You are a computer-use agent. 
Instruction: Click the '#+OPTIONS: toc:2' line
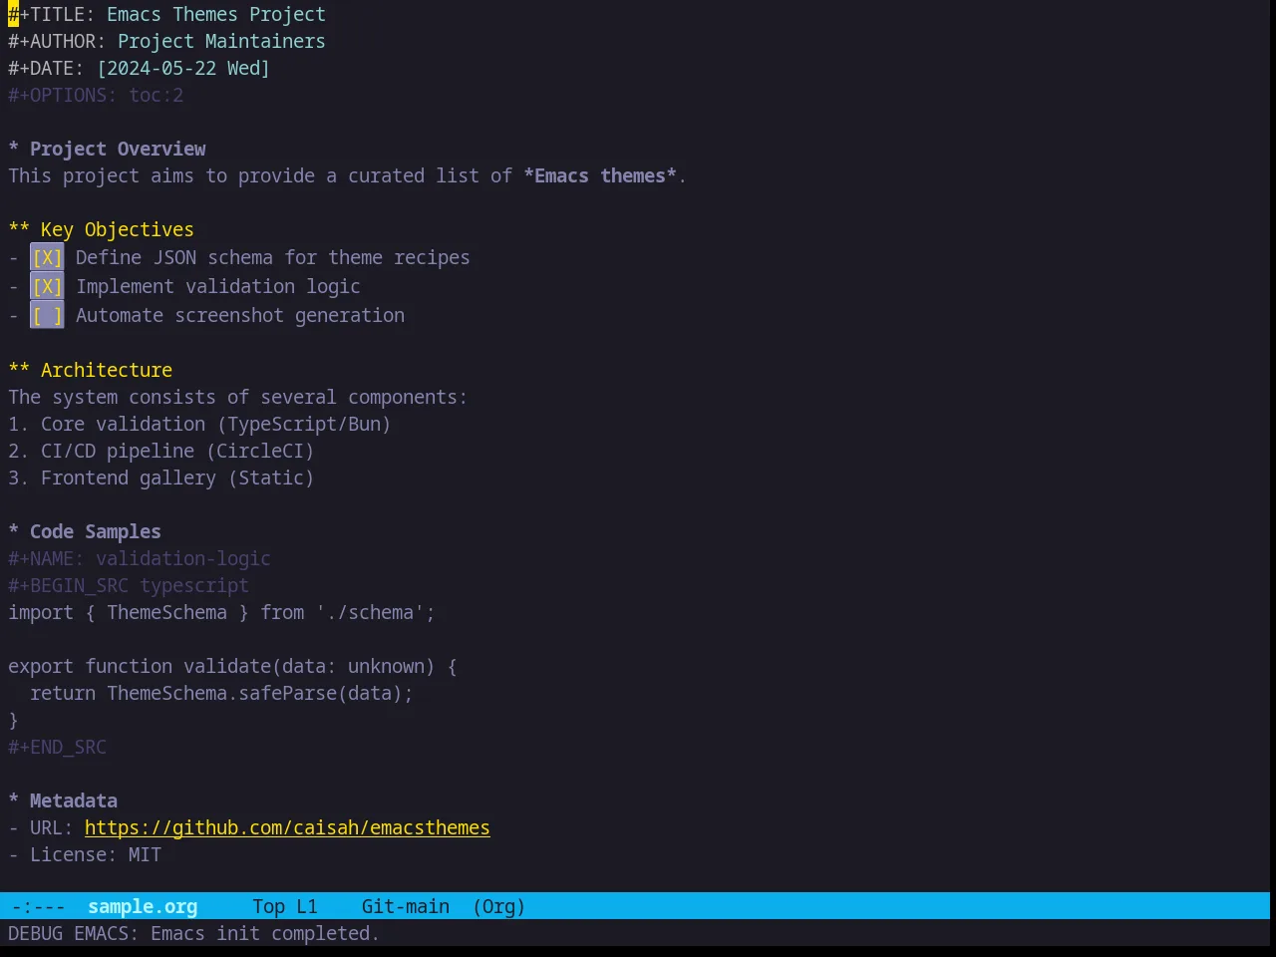click(96, 96)
